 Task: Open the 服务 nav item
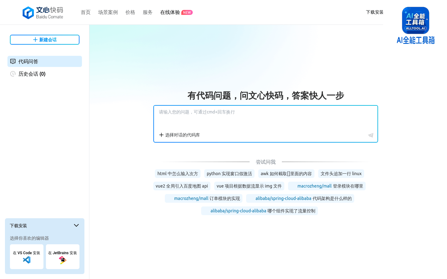pyautogui.click(x=148, y=12)
